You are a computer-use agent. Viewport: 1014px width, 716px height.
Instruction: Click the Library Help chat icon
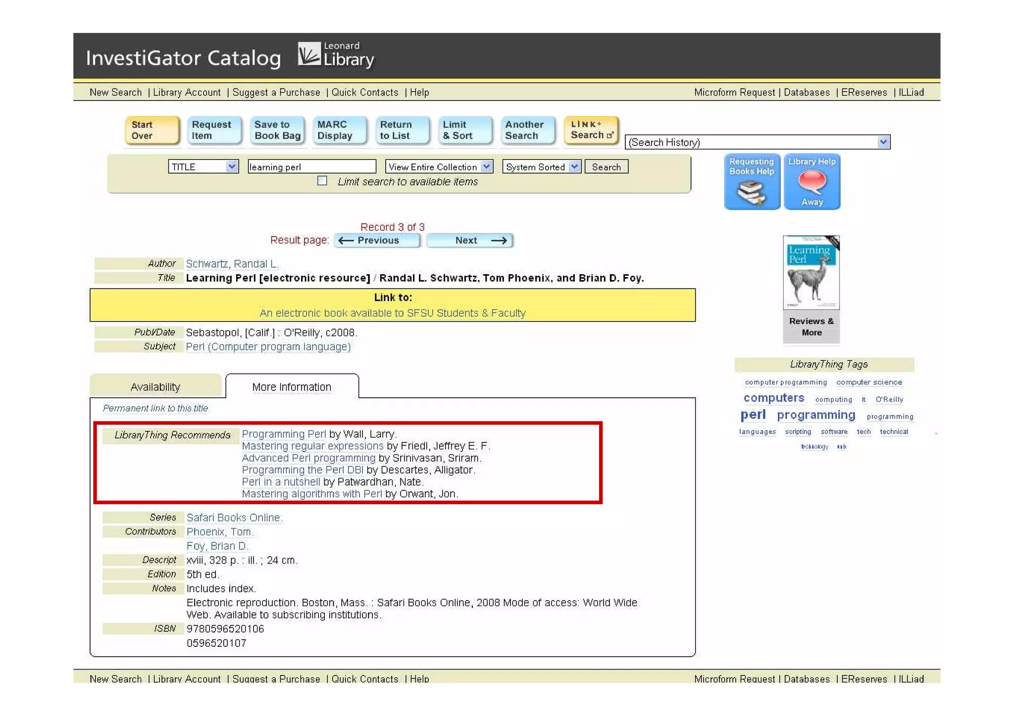pyautogui.click(x=811, y=182)
